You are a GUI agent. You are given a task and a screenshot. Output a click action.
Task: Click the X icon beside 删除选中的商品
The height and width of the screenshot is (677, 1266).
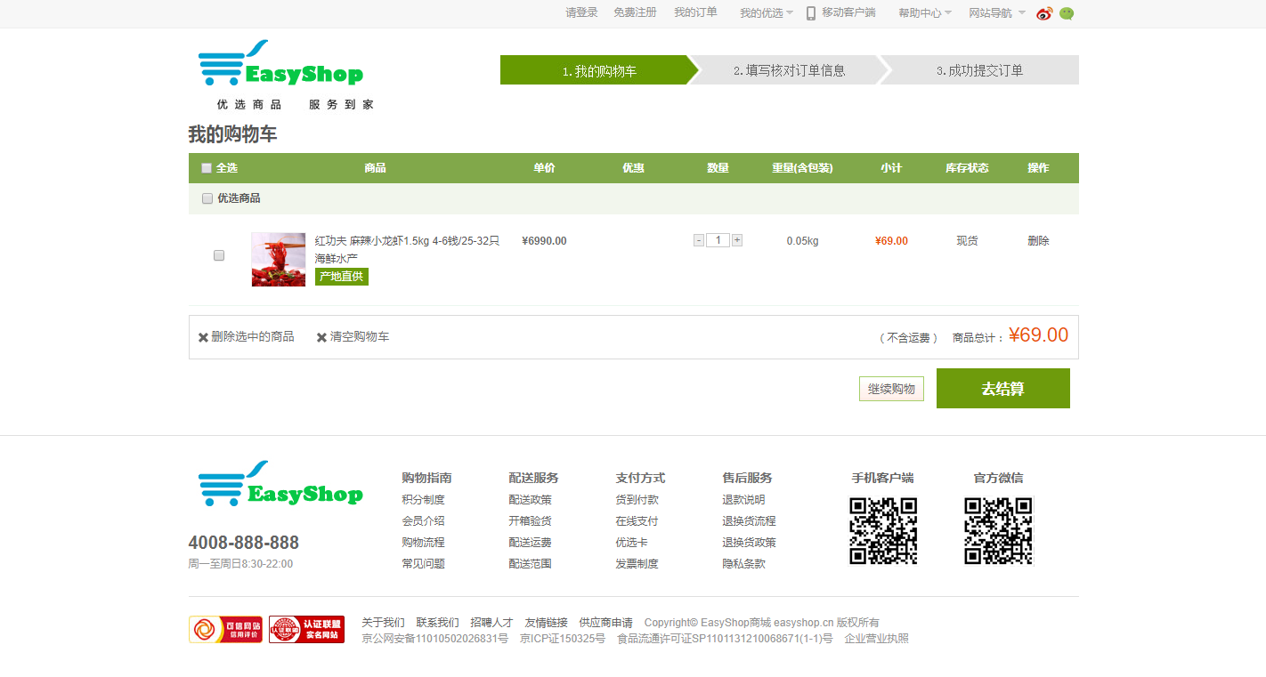pyautogui.click(x=203, y=337)
